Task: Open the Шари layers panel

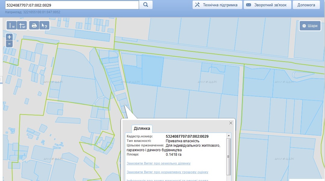Action: pos(310,26)
